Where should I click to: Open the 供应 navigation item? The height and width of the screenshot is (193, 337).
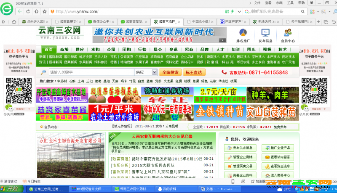(80, 50)
